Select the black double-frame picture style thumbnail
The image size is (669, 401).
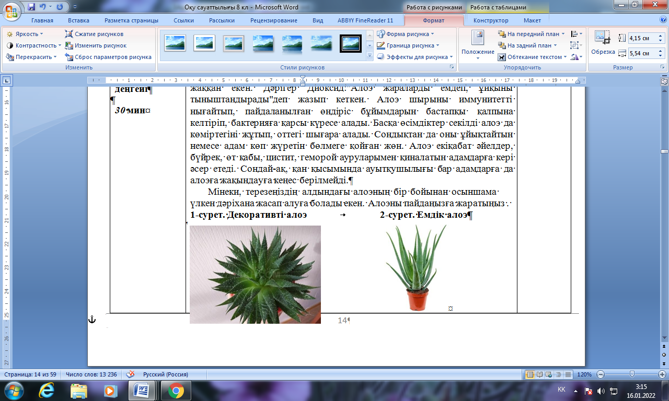tap(350, 43)
